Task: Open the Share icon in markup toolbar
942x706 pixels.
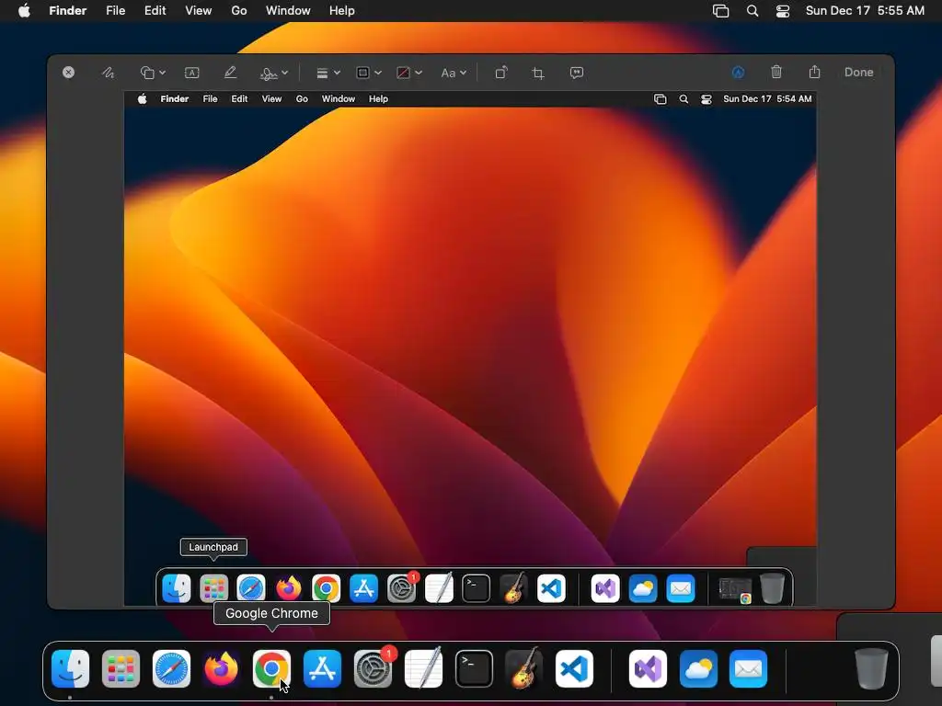Action: pyautogui.click(x=815, y=72)
